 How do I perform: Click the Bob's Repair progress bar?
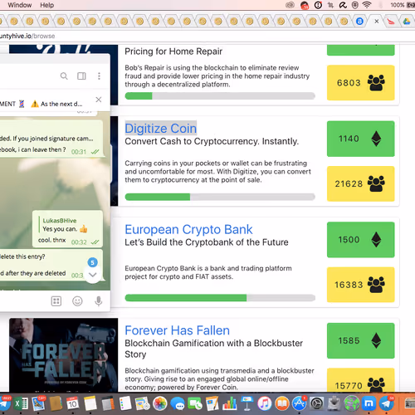pyautogui.click(x=220, y=95)
